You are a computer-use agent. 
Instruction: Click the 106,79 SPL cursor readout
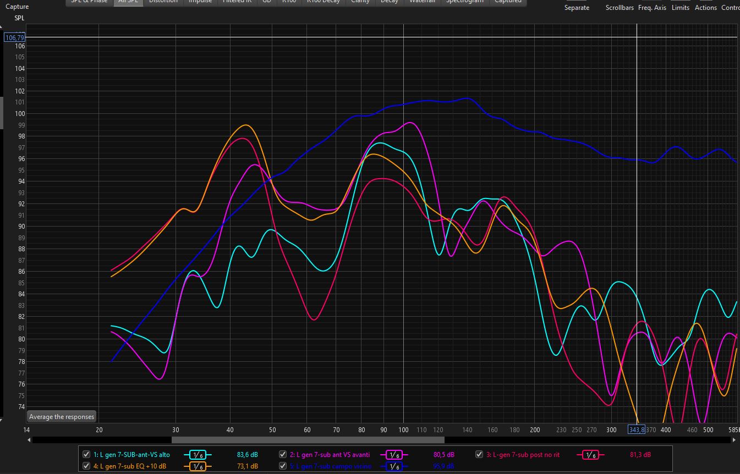tap(15, 37)
